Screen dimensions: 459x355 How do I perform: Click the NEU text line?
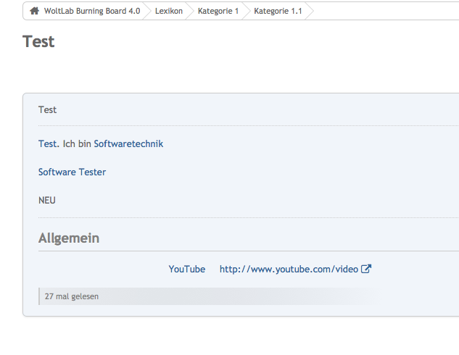pyautogui.click(x=47, y=200)
